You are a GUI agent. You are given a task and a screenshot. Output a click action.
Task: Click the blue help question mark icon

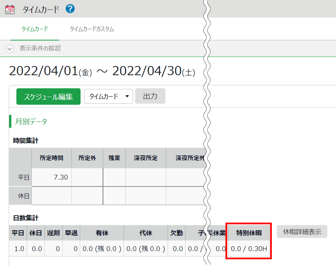pyautogui.click(x=70, y=9)
